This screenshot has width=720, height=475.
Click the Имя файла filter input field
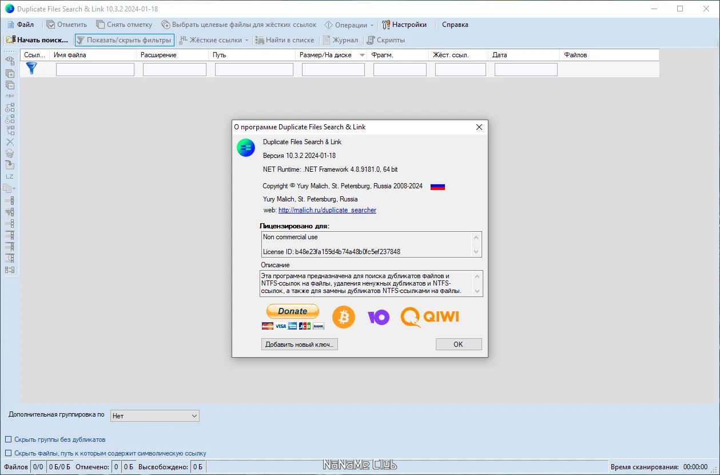(95, 69)
